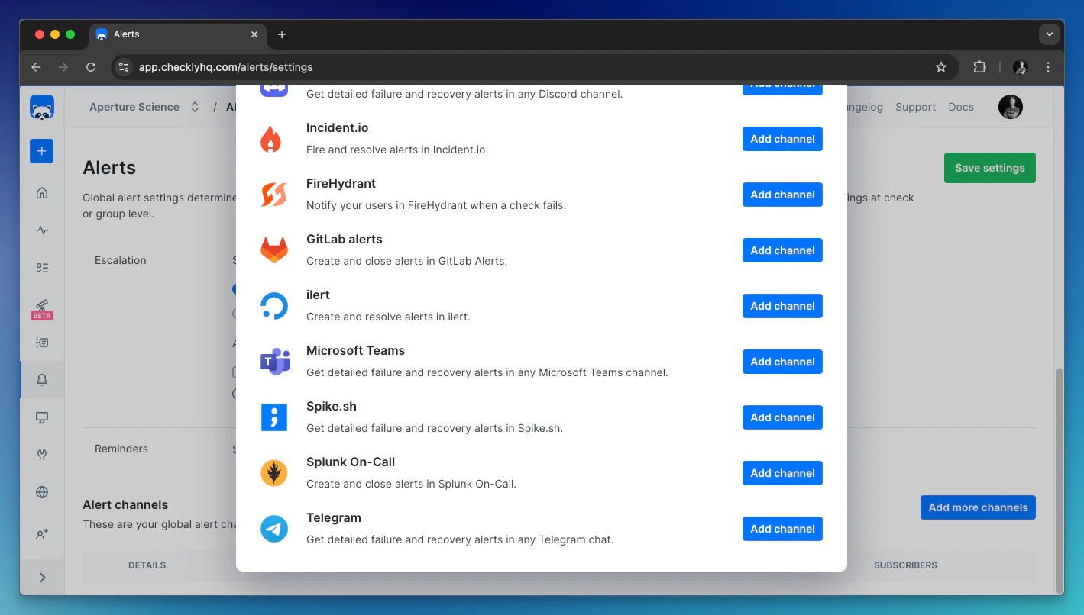Select the Home icon in the sidebar
Image resolution: width=1084 pixels, height=615 pixels.
[x=41, y=192]
